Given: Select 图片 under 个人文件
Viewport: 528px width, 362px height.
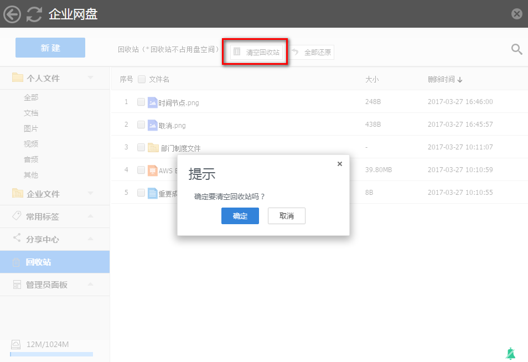Looking at the screenshot, I should pos(31,128).
